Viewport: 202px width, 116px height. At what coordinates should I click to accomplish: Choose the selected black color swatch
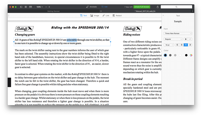click(165, 55)
